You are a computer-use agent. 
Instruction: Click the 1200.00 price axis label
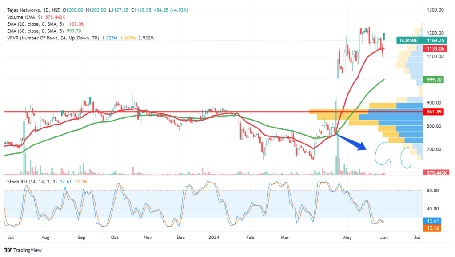[435, 33]
